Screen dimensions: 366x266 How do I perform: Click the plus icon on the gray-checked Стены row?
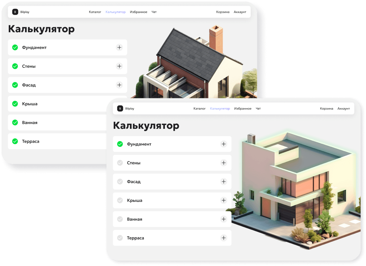[x=224, y=163]
